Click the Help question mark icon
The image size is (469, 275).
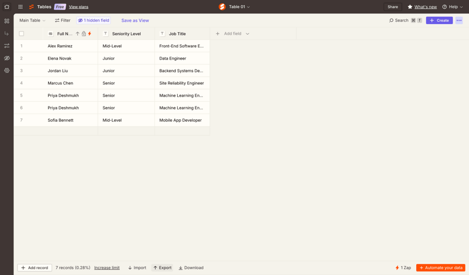click(444, 6)
